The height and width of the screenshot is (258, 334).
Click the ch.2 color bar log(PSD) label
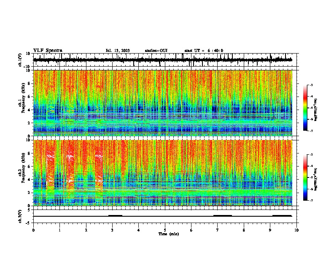click(x=315, y=179)
